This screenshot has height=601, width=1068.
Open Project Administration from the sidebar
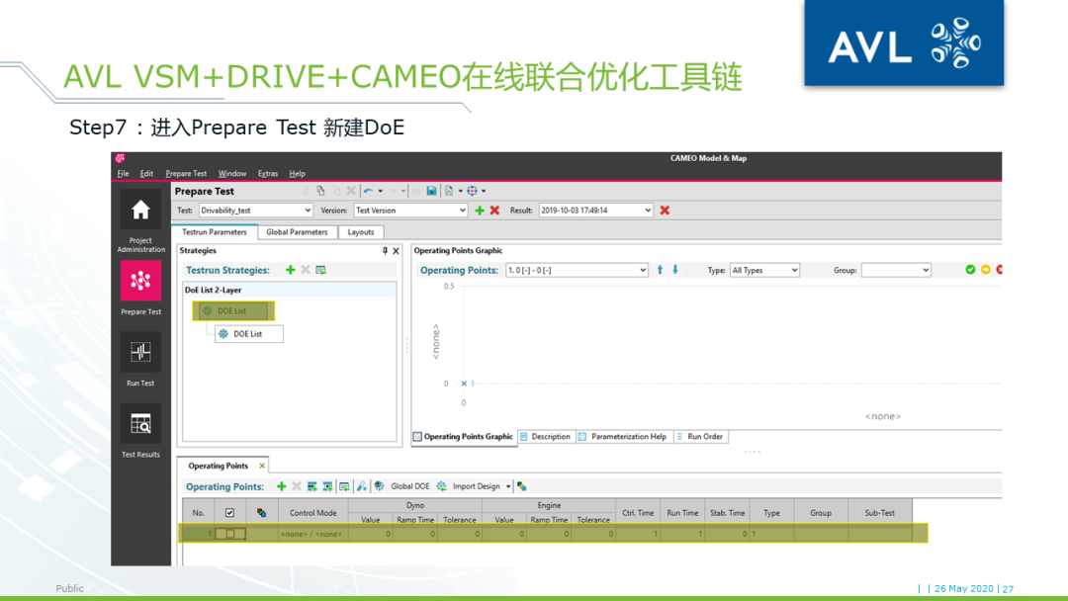pyautogui.click(x=140, y=210)
